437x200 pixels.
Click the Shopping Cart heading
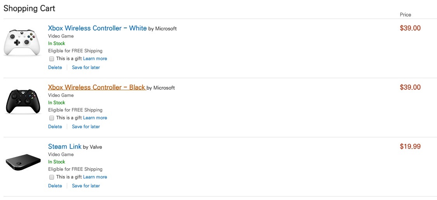(30, 9)
